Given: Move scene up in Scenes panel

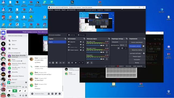Looking at the screenshot, I should 60,63.
